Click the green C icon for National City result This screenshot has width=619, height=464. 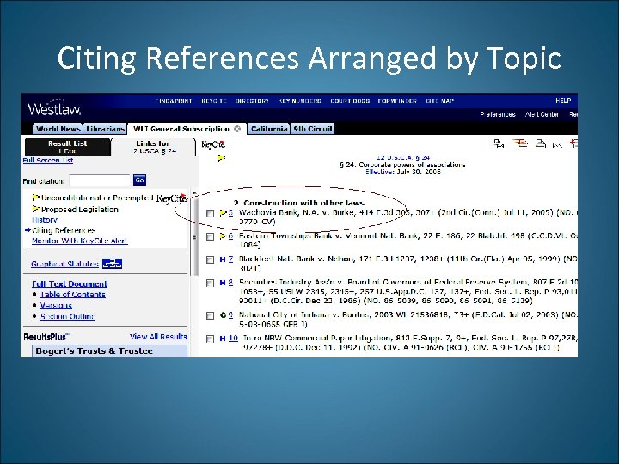tap(223, 315)
